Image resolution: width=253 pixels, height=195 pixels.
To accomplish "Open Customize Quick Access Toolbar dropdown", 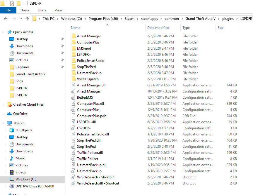I will (x=24, y=4).
